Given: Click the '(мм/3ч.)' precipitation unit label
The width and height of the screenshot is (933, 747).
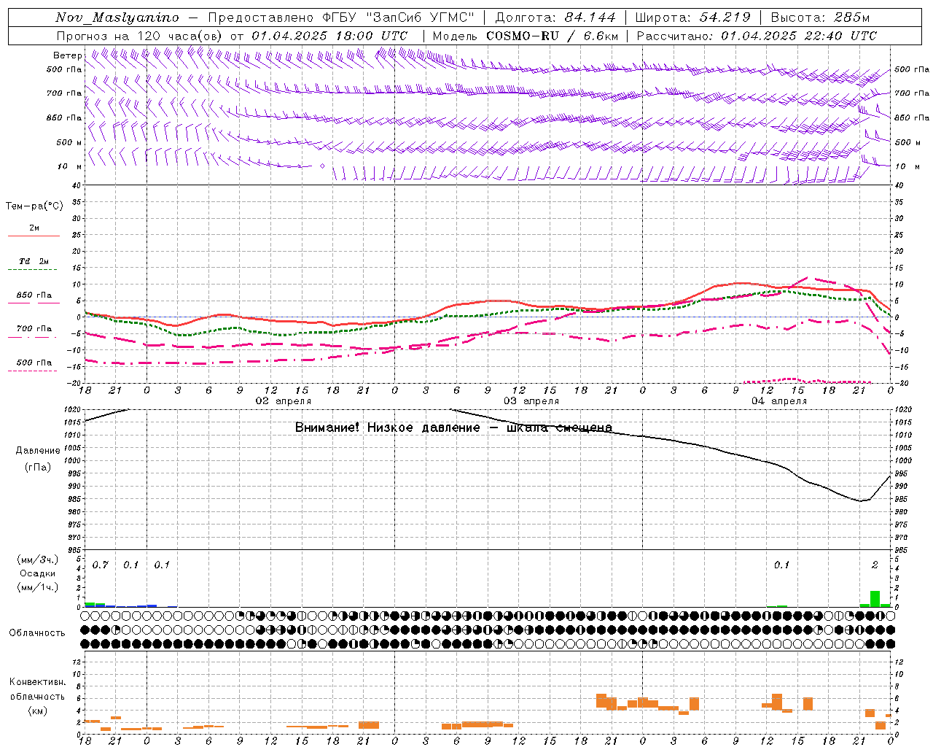Looking at the screenshot, I should [x=38, y=560].
